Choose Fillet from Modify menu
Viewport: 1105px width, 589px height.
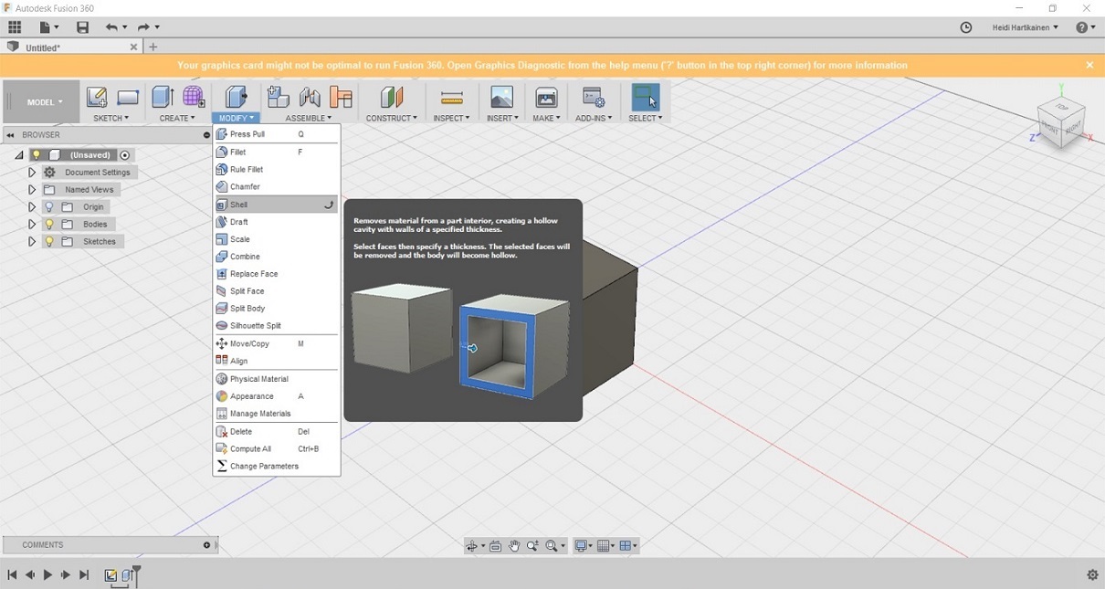point(277,152)
